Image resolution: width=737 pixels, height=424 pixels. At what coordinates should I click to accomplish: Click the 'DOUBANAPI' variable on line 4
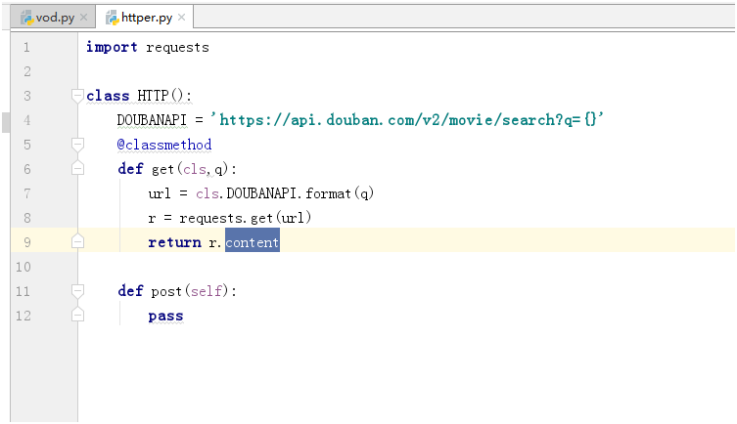tap(152, 120)
